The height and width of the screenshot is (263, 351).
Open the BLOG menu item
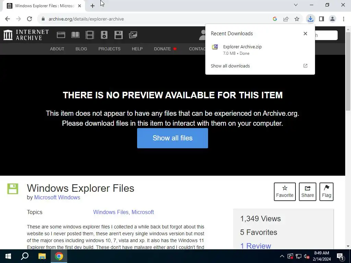point(81,49)
